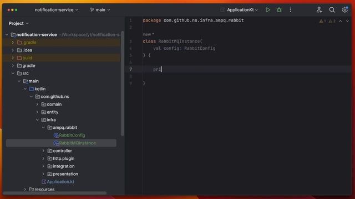Expand the http.plugin package
Screen dimensions: 355x199
pos(43,159)
